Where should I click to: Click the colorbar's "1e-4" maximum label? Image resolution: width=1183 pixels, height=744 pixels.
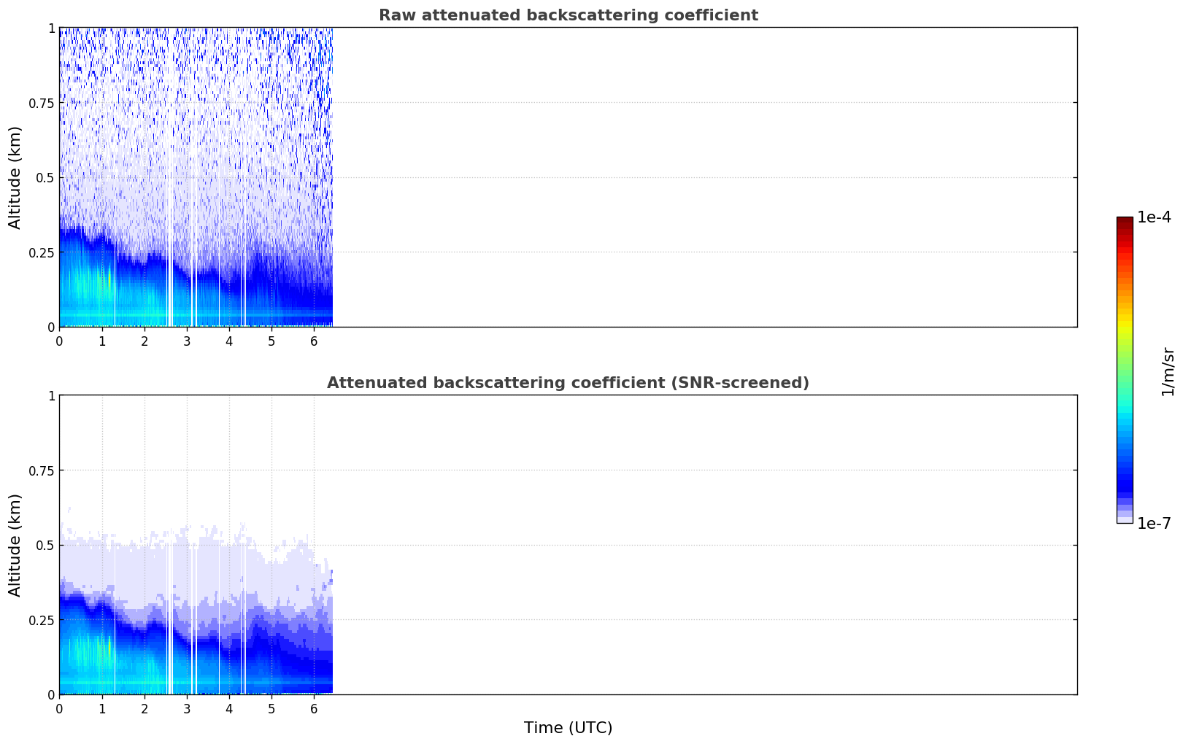coord(1154,217)
